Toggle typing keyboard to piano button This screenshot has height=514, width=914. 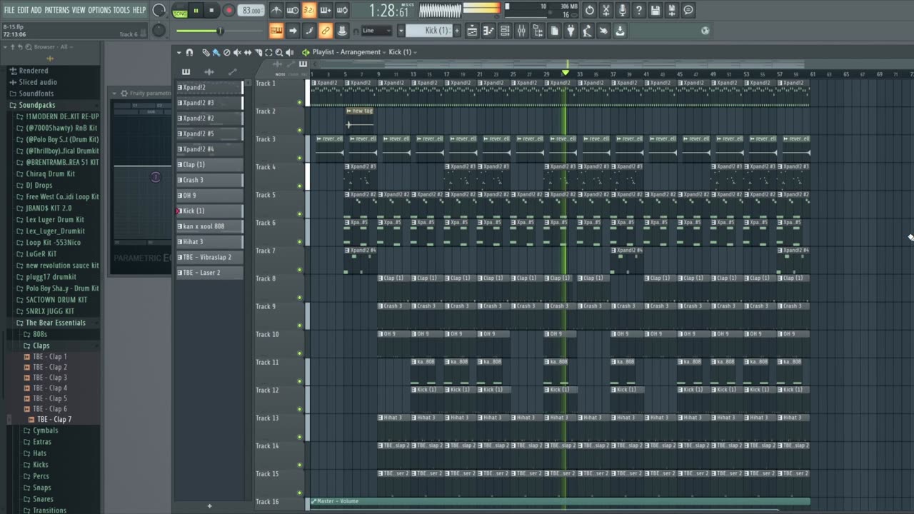276,31
